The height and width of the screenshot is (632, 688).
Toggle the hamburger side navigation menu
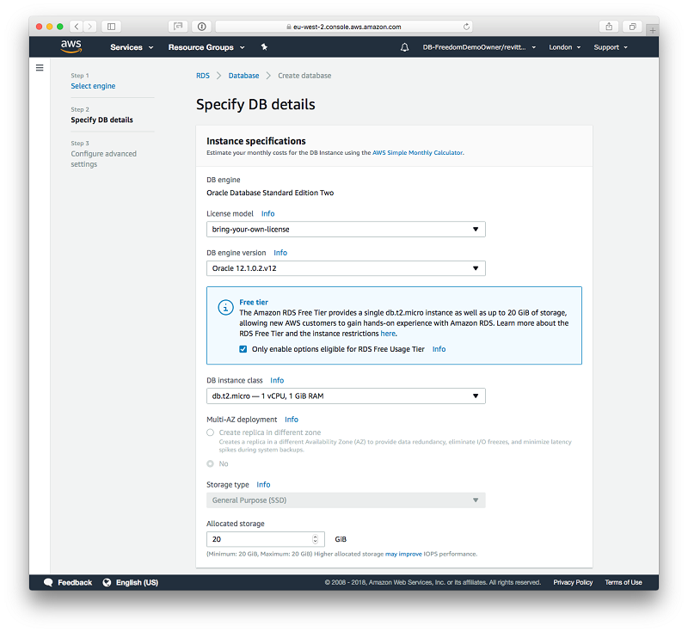(40, 68)
